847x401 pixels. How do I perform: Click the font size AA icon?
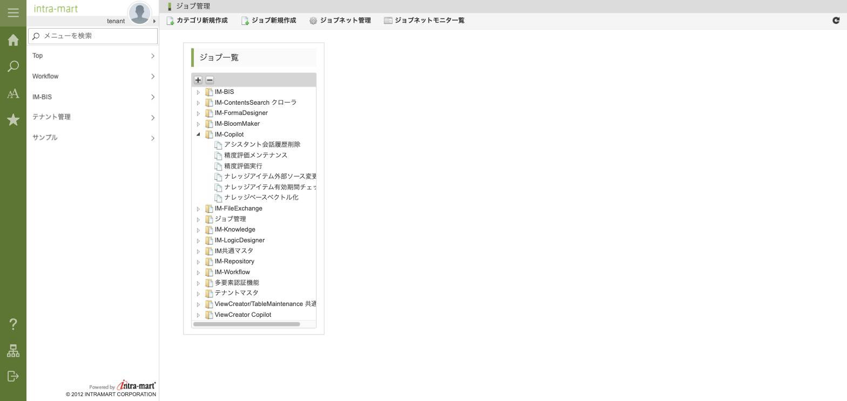pos(13,93)
